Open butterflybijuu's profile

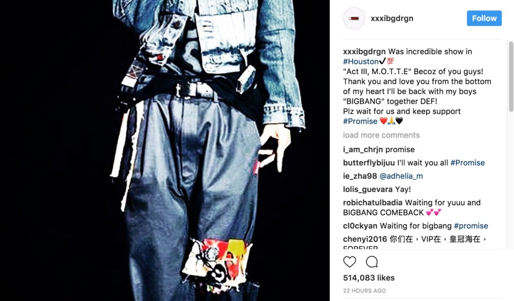coord(369,163)
